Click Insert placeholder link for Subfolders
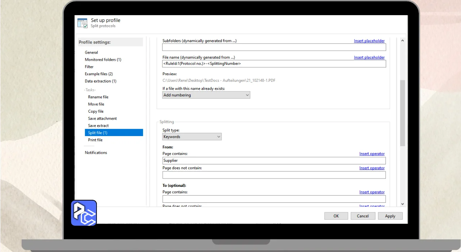 [x=369, y=41]
